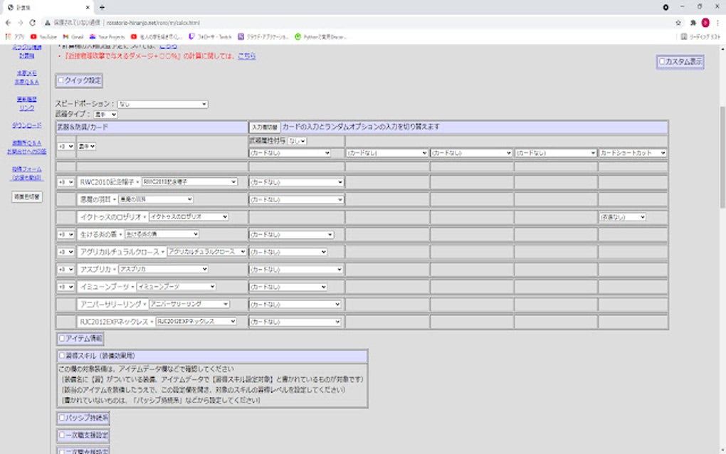Open the Chrome three-dot menu
The height and width of the screenshot is (454, 726).
coord(717,22)
